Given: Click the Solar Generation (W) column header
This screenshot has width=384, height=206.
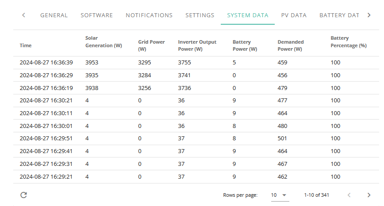Looking at the screenshot, I should pos(104,42).
